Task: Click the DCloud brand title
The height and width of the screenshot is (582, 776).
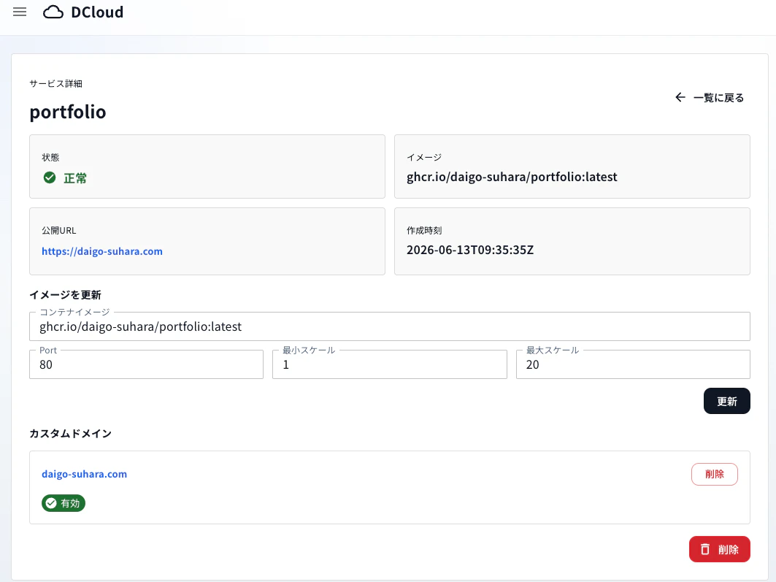Action: click(97, 12)
